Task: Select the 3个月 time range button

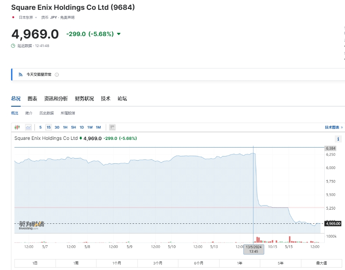Action: point(158,263)
